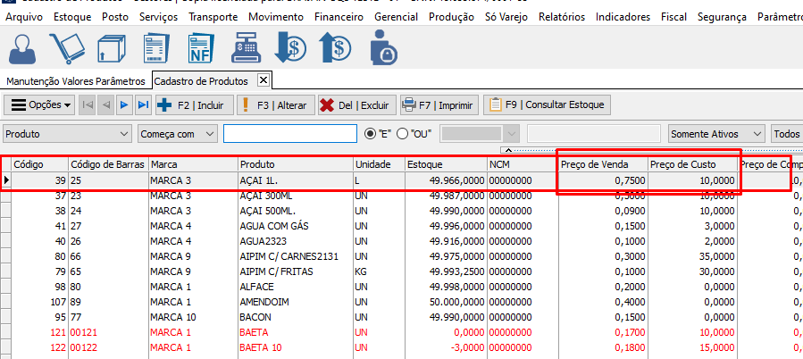Expand the Produto search field dropdown
Viewport: 803px width, 359px height.
(x=123, y=133)
